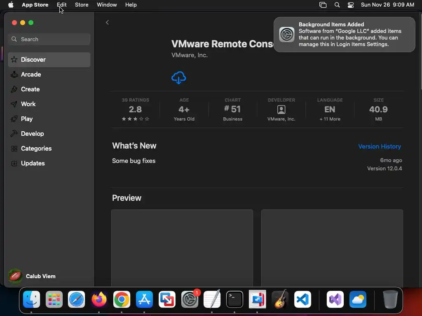Click the App Store search field
Viewport: 422px width, 316px height.
coord(49,39)
